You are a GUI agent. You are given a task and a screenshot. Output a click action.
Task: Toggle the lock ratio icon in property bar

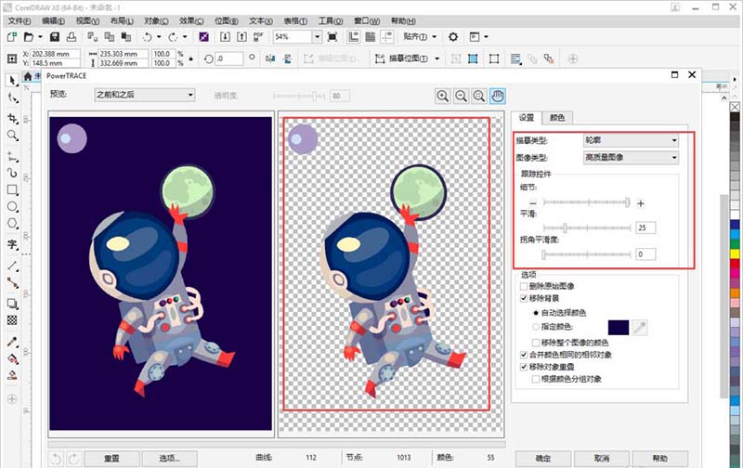191,58
